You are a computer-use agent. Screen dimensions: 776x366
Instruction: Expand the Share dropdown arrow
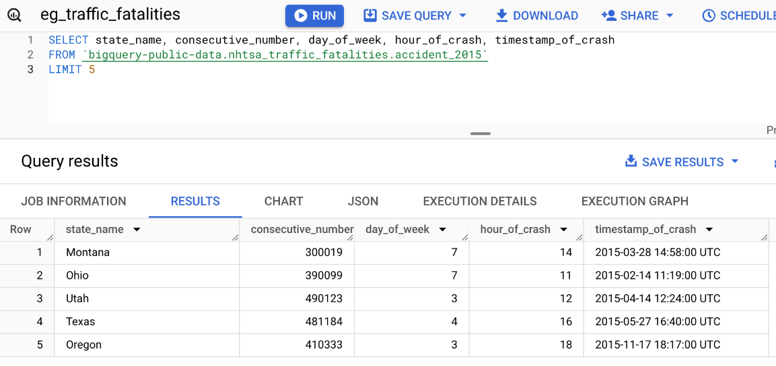(x=669, y=15)
